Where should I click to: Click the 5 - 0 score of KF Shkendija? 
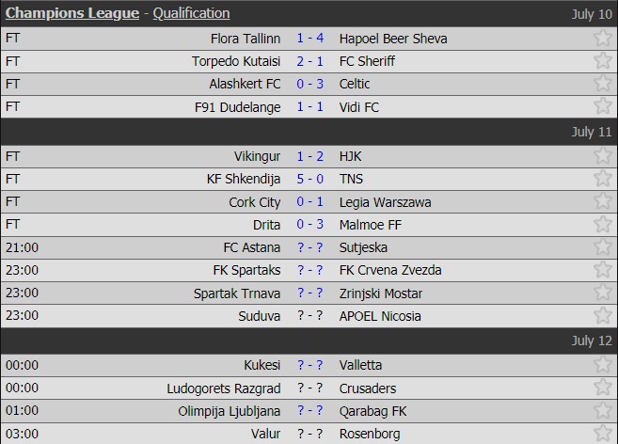[x=310, y=179]
